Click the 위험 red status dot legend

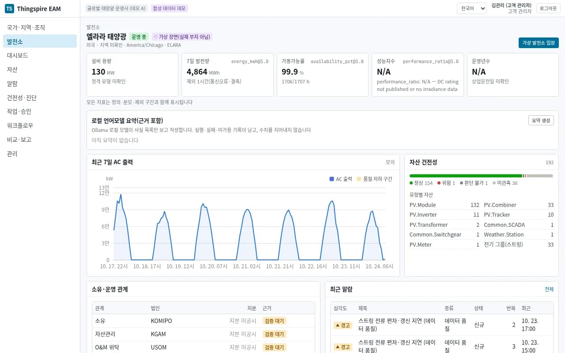point(439,183)
